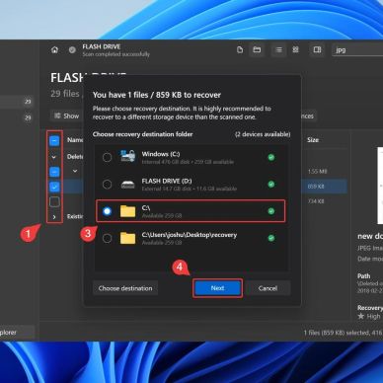Click the FLASH DRIVE title in top bar

[102, 46]
